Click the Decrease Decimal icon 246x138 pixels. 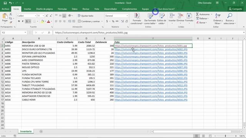[126, 21]
